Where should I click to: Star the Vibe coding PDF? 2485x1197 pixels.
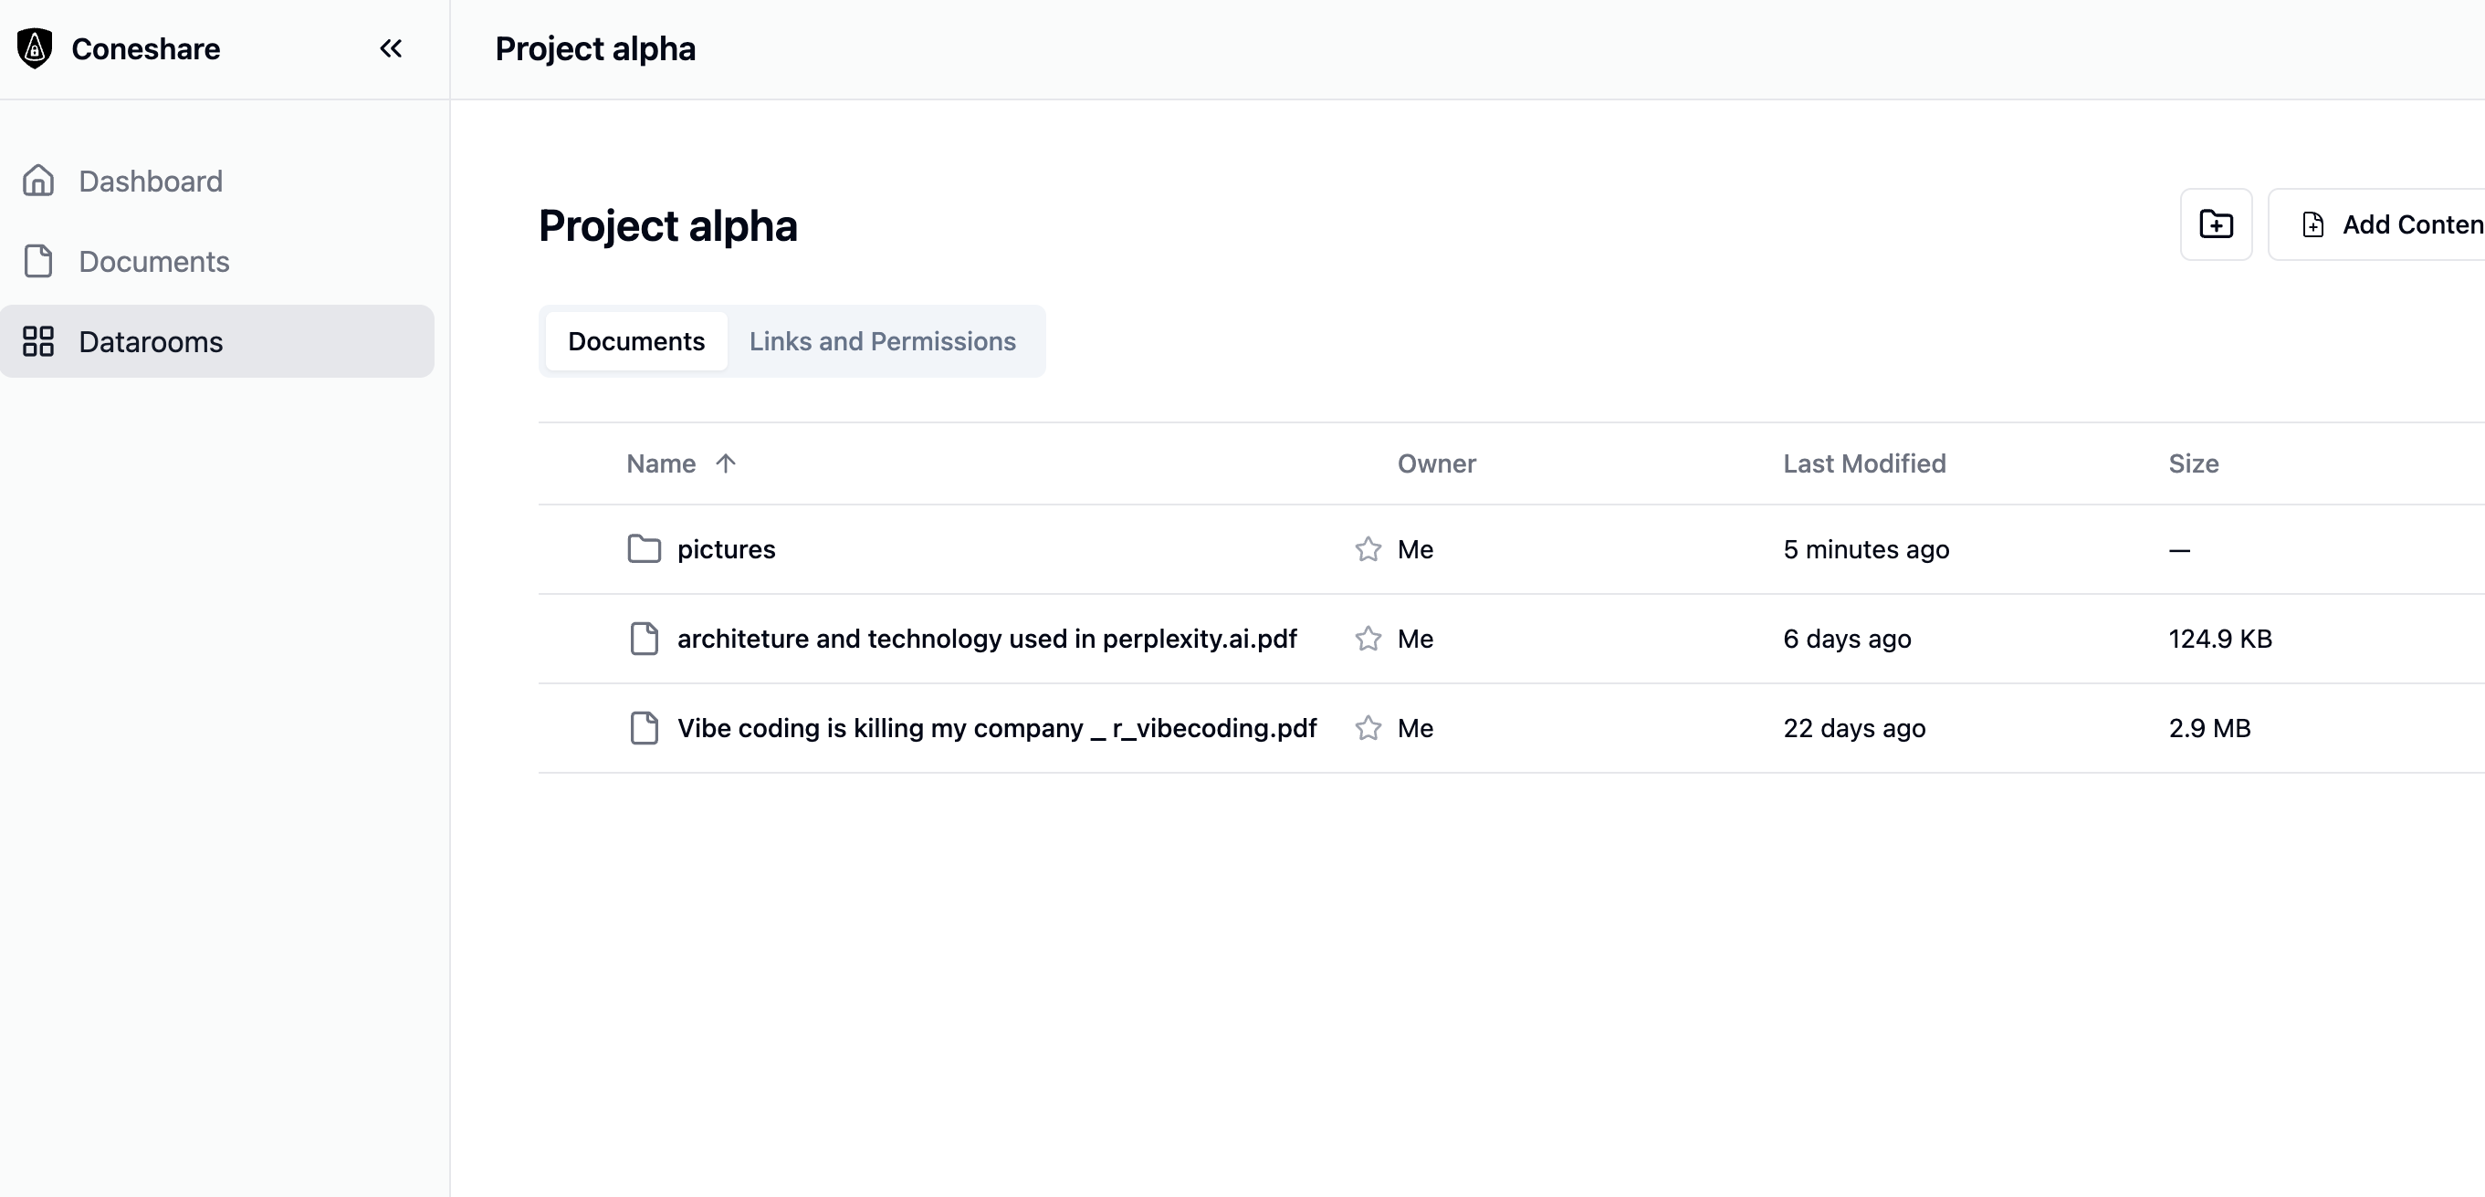(x=1367, y=729)
